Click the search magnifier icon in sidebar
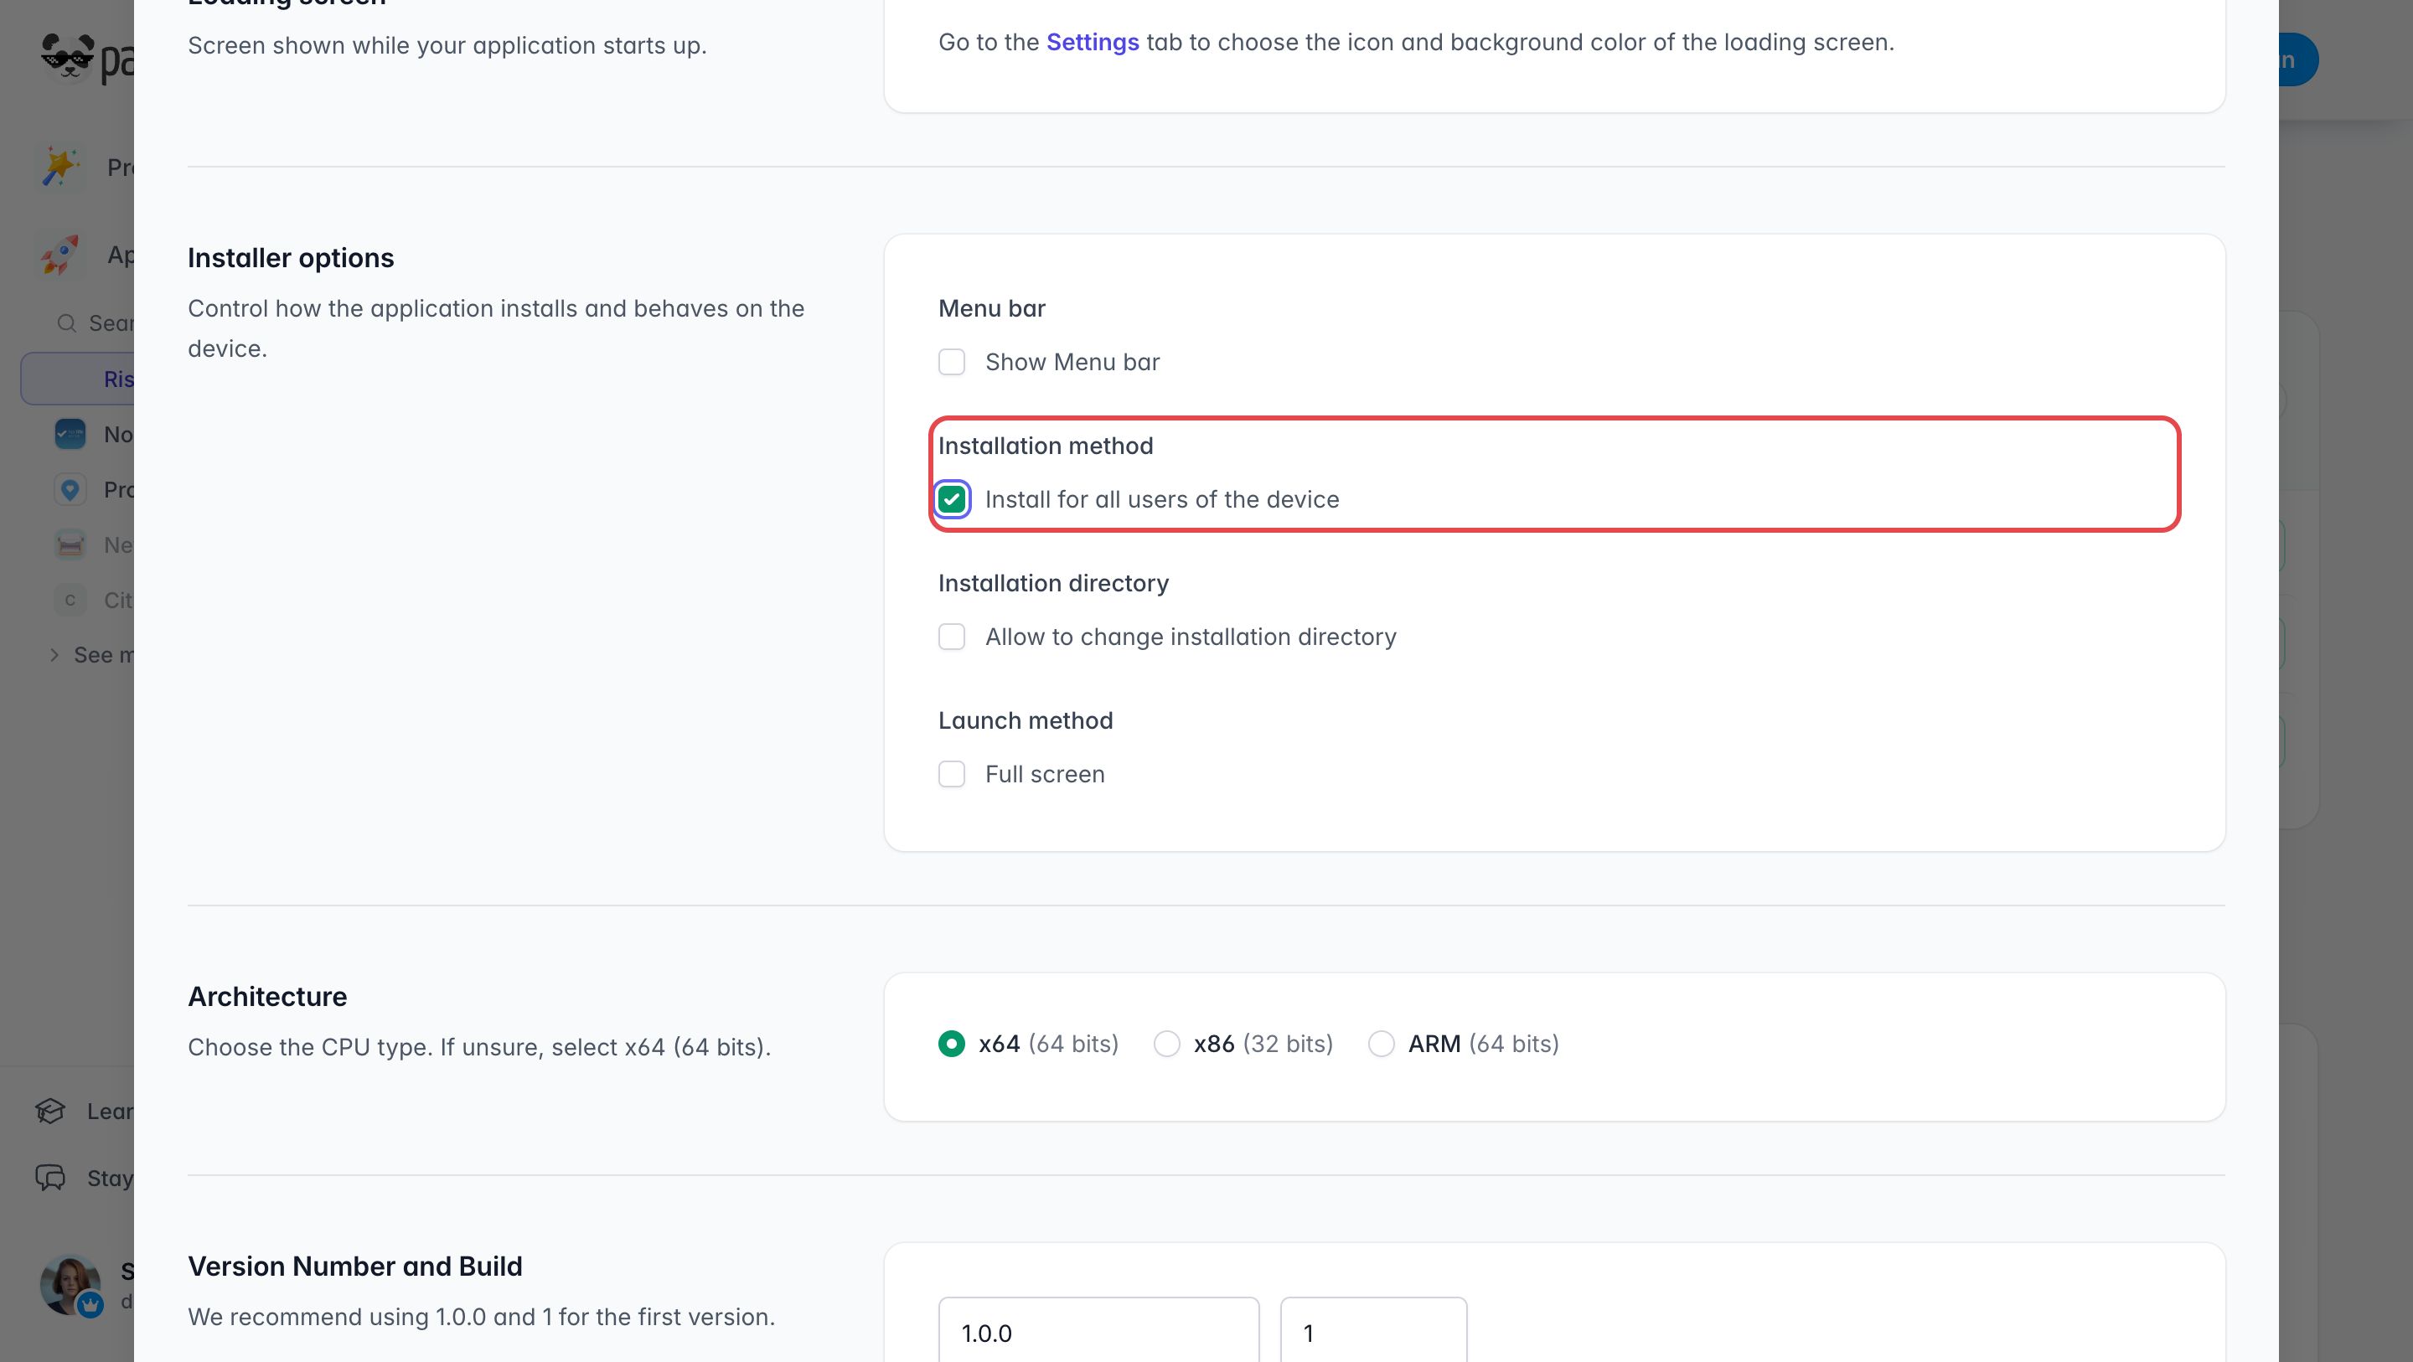 click(x=66, y=323)
